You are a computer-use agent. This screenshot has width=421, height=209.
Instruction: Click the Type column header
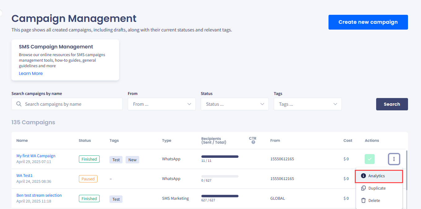coord(166,141)
